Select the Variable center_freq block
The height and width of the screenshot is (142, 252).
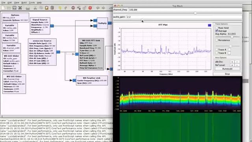pos(10,38)
